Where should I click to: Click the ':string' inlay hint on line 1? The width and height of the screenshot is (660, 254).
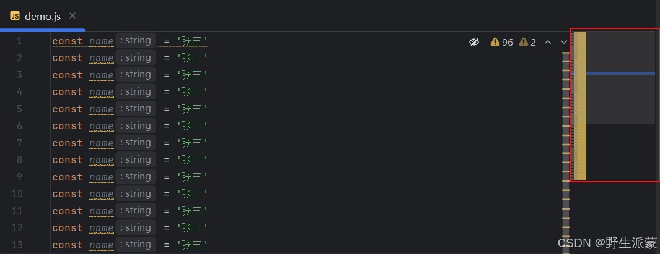[x=136, y=41]
